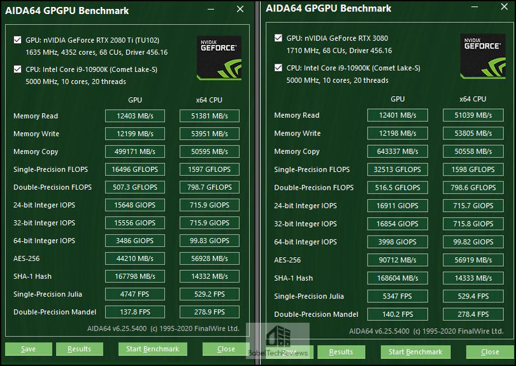Select 529.2 FPS CPU Julia value

pos(210,294)
